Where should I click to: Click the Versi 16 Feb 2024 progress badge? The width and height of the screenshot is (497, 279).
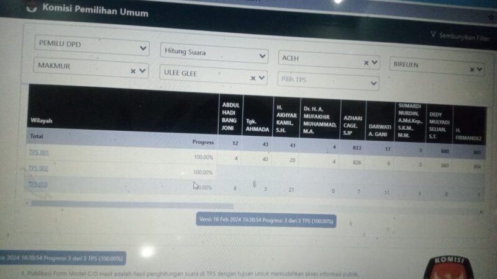click(x=267, y=220)
